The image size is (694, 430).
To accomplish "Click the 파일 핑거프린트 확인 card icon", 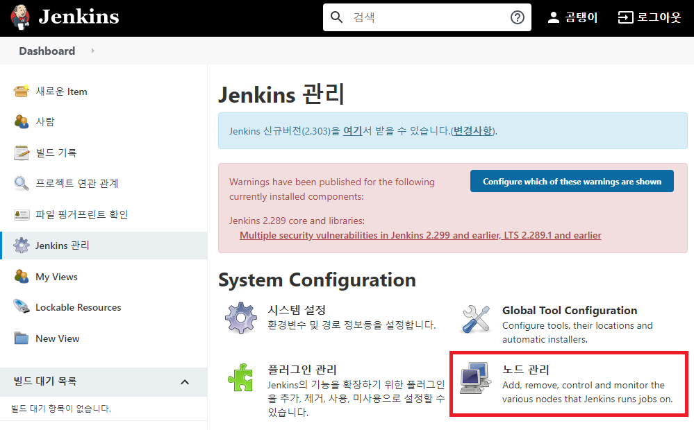I will (x=22, y=214).
